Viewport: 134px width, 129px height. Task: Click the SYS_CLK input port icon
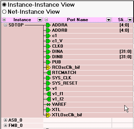coord(48,78)
